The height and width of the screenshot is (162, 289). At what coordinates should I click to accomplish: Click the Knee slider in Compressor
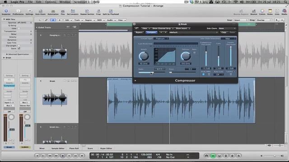182,72
